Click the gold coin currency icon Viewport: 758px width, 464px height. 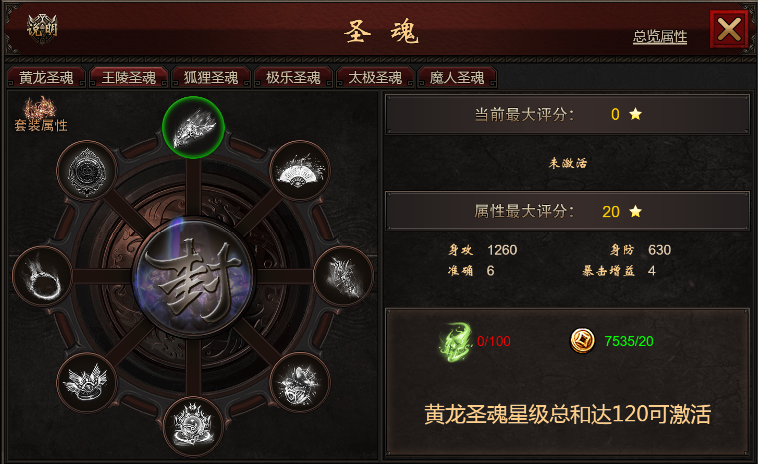tap(583, 341)
